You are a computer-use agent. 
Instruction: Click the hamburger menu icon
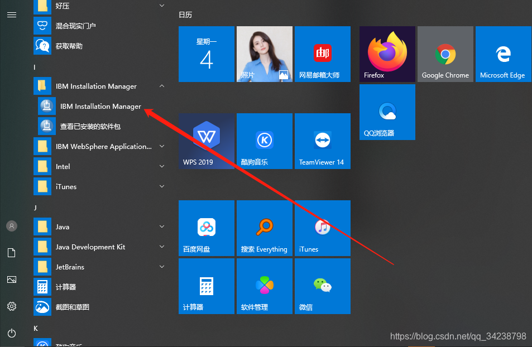point(12,15)
